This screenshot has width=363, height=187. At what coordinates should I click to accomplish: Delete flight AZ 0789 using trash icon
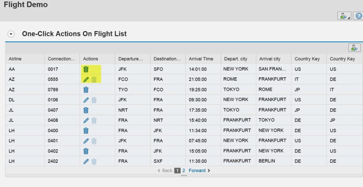(x=86, y=89)
